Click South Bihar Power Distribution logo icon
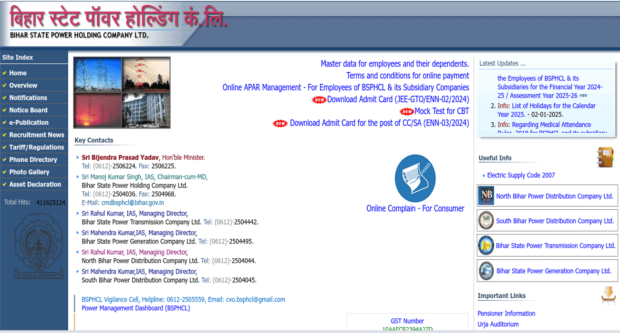Image resolution: width=620 pixels, height=333 pixels. [486, 221]
